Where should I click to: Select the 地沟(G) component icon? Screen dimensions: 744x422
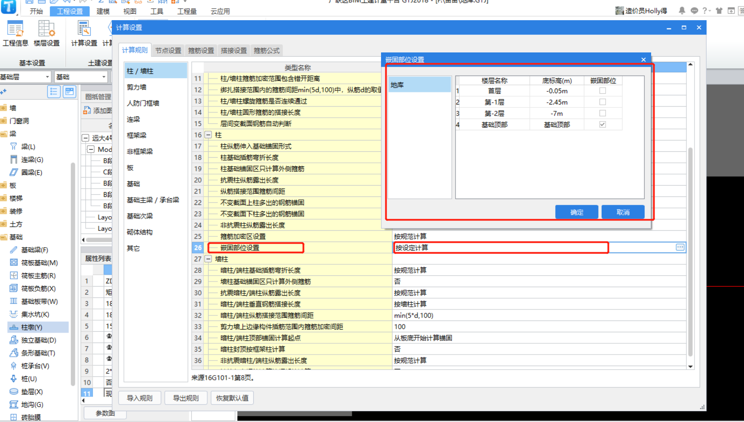14,404
